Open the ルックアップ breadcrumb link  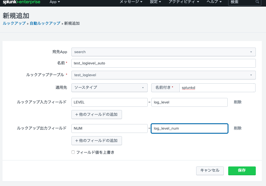pos(14,23)
